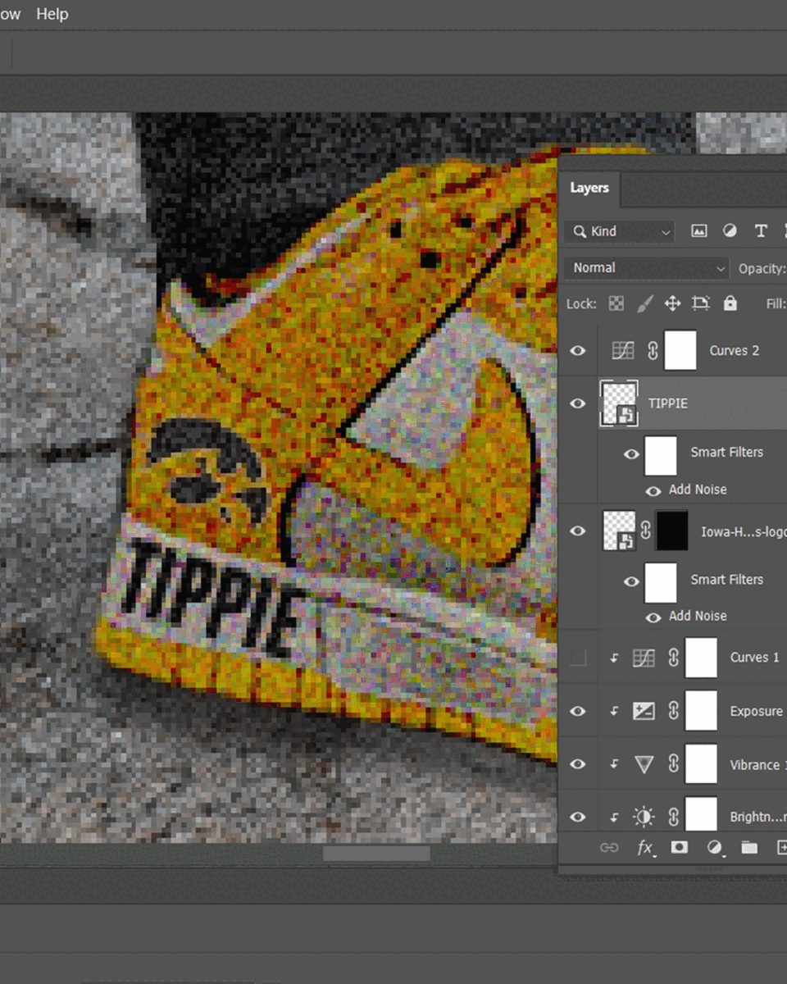This screenshot has height=984, width=787.
Task: Toggle TIPPIE Add Noise filter visibility
Action: (x=653, y=491)
